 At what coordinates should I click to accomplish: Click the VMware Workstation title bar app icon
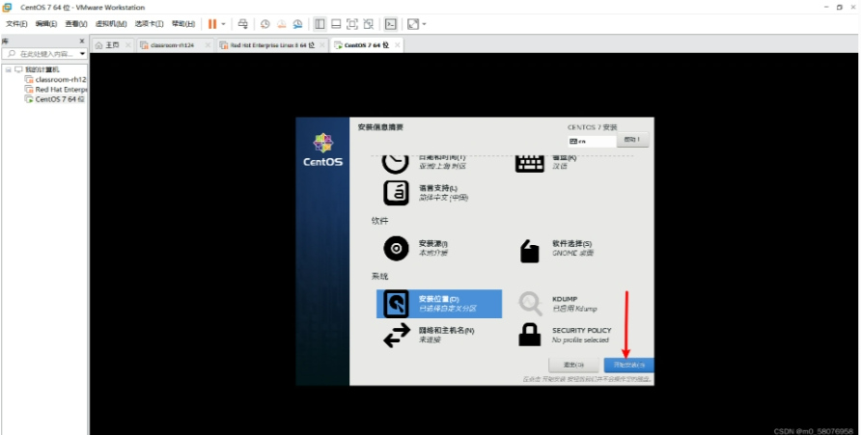tap(7, 7)
